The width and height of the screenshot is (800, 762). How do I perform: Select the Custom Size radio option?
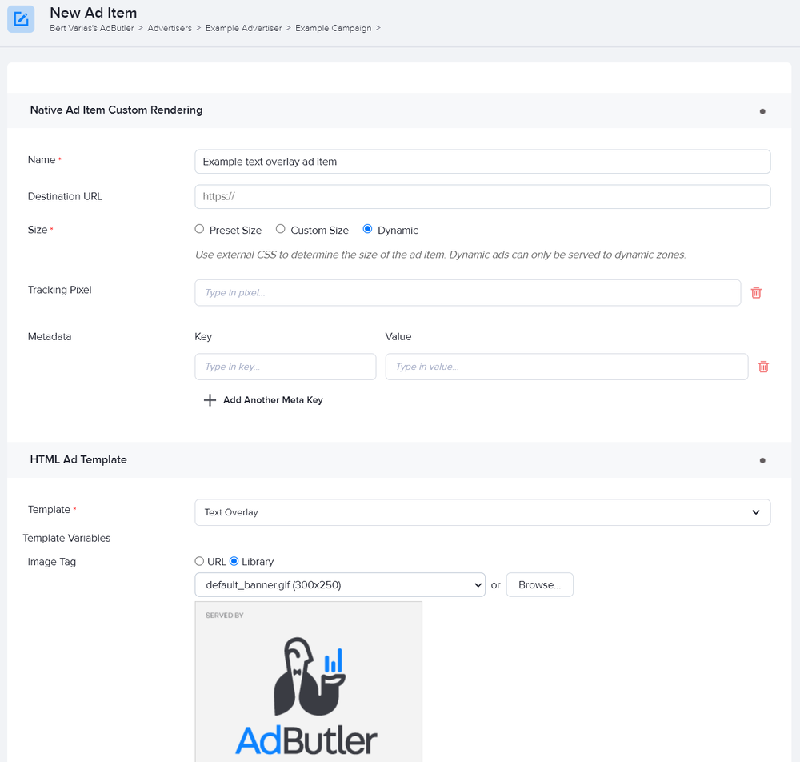pos(281,229)
